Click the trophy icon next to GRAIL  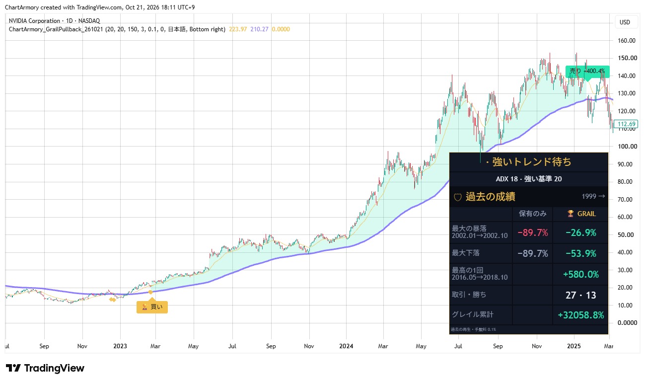tap(571, 214)
